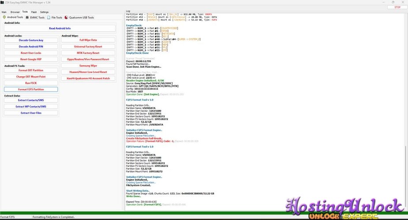This screenshot has height=220, width=408.
Task: Click Reset Google FRP button
Action: [31, 59]
